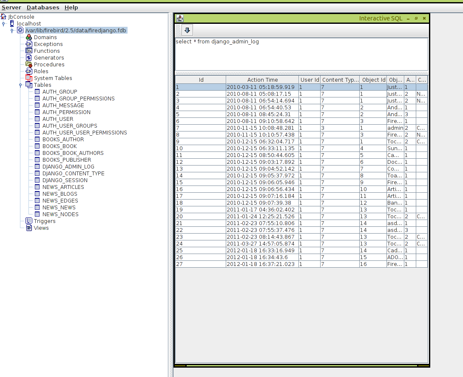
Task: Click the Generators node icon
Action: (x=29, y=58)
